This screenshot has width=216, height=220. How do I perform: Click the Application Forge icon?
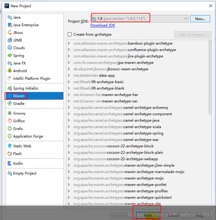point(10,136)
